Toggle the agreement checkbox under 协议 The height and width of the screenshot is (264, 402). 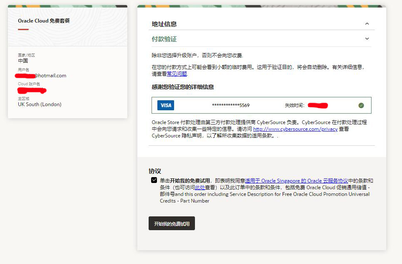[154, 180]
